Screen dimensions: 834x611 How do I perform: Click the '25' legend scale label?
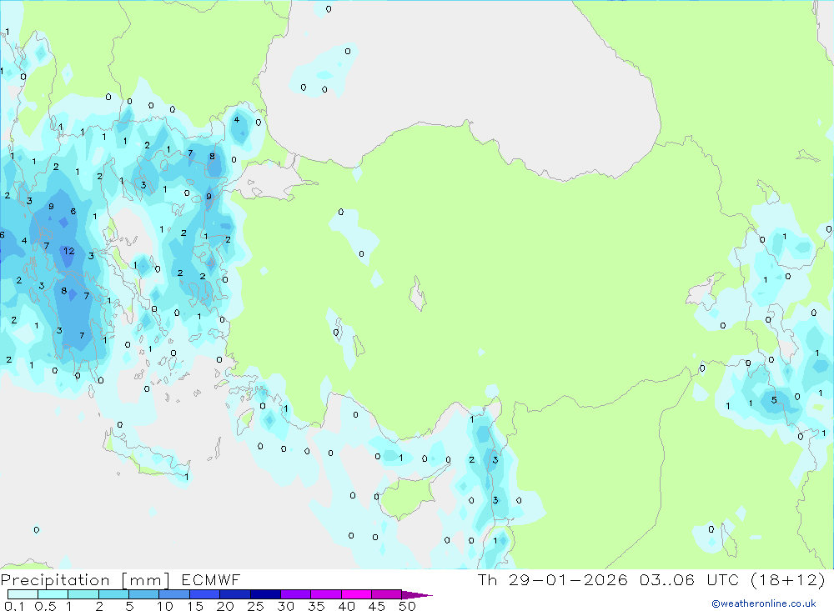[256, 606]
